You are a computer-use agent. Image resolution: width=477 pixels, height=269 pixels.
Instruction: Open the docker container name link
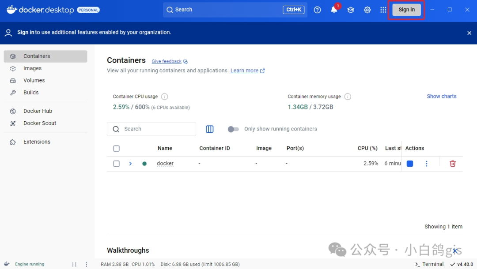[x=165, y=163]
